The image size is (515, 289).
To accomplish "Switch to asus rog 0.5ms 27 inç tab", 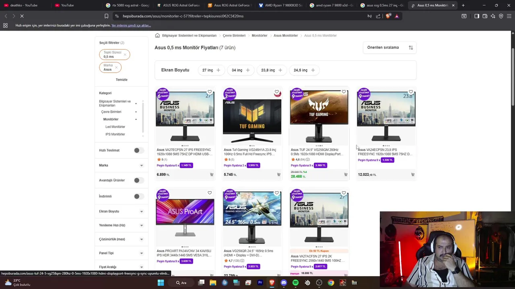I will tap(382, 5).
